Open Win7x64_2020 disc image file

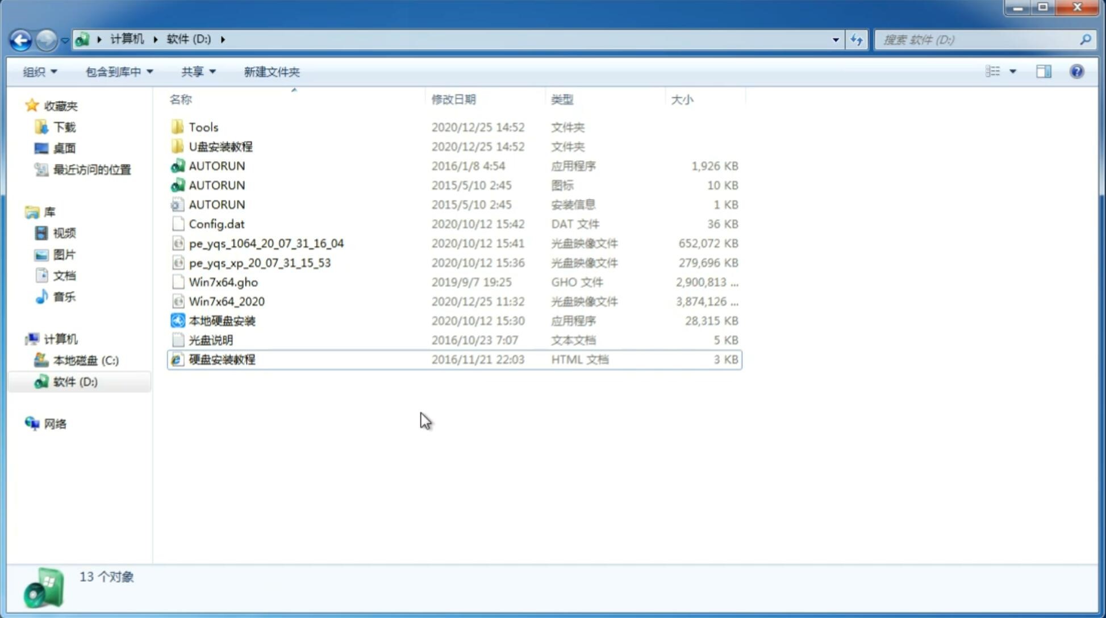pyautogui.click(x=227, y=300)
